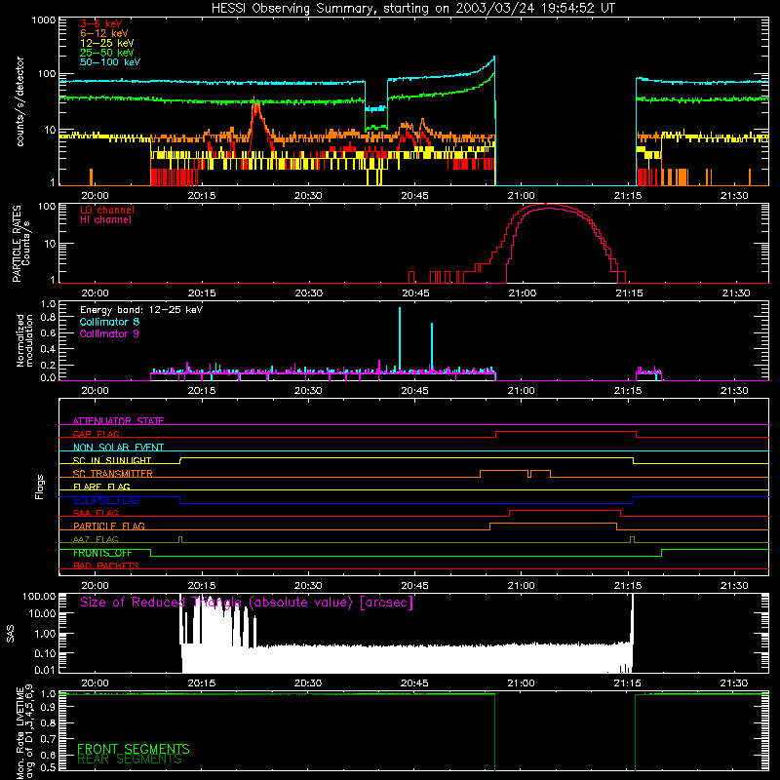Viewport: 780px width, 780px height.
Task: Click the SC_IN_SUNLIGHT flag label
Action: click(x=112, y=460)
